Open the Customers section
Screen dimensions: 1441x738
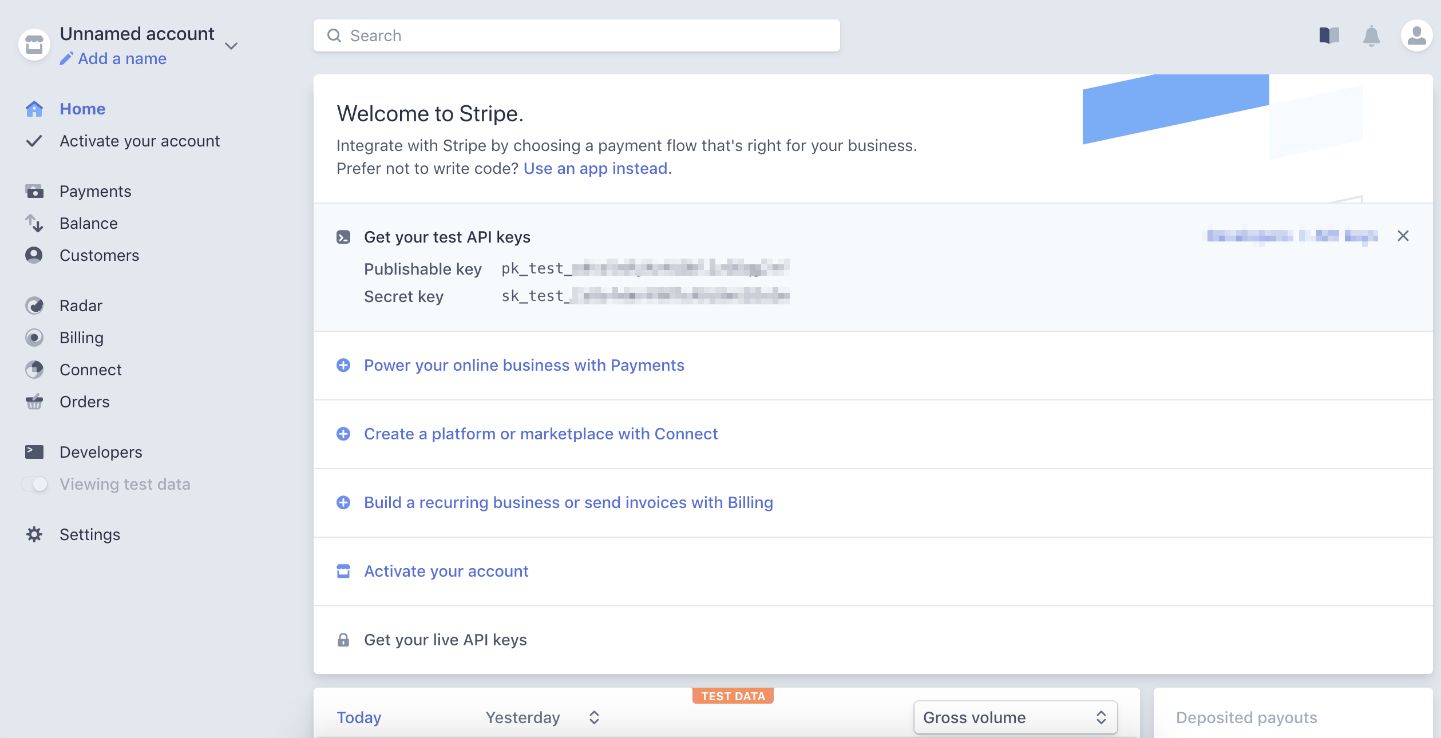[x=100, y=255]
